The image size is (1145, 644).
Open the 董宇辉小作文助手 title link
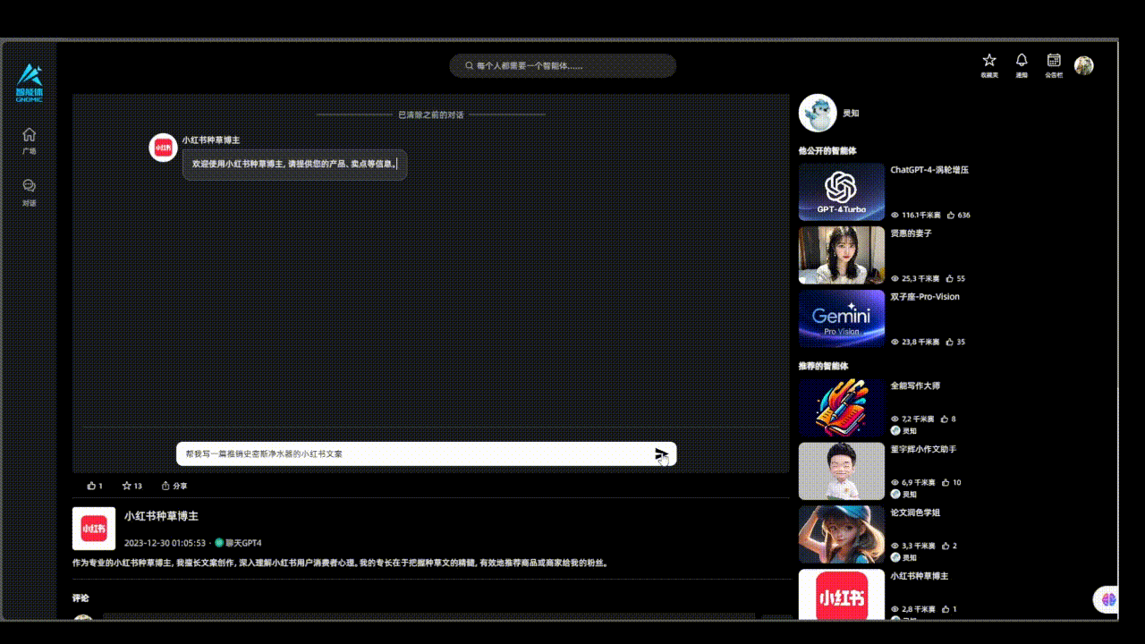[923, 450]
